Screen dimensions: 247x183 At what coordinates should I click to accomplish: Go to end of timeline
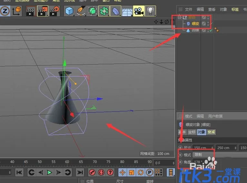tap(80, 172)
